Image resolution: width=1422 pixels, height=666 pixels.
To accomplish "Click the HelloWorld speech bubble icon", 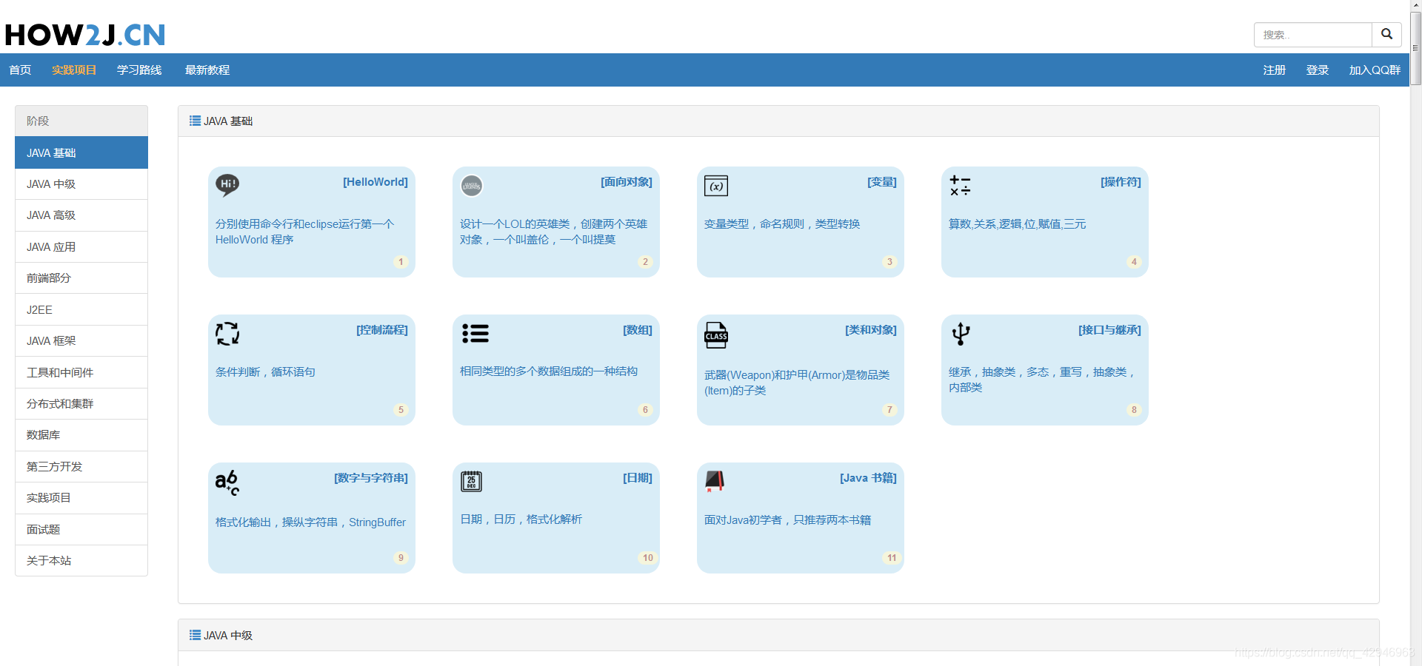I will point(227,185).
